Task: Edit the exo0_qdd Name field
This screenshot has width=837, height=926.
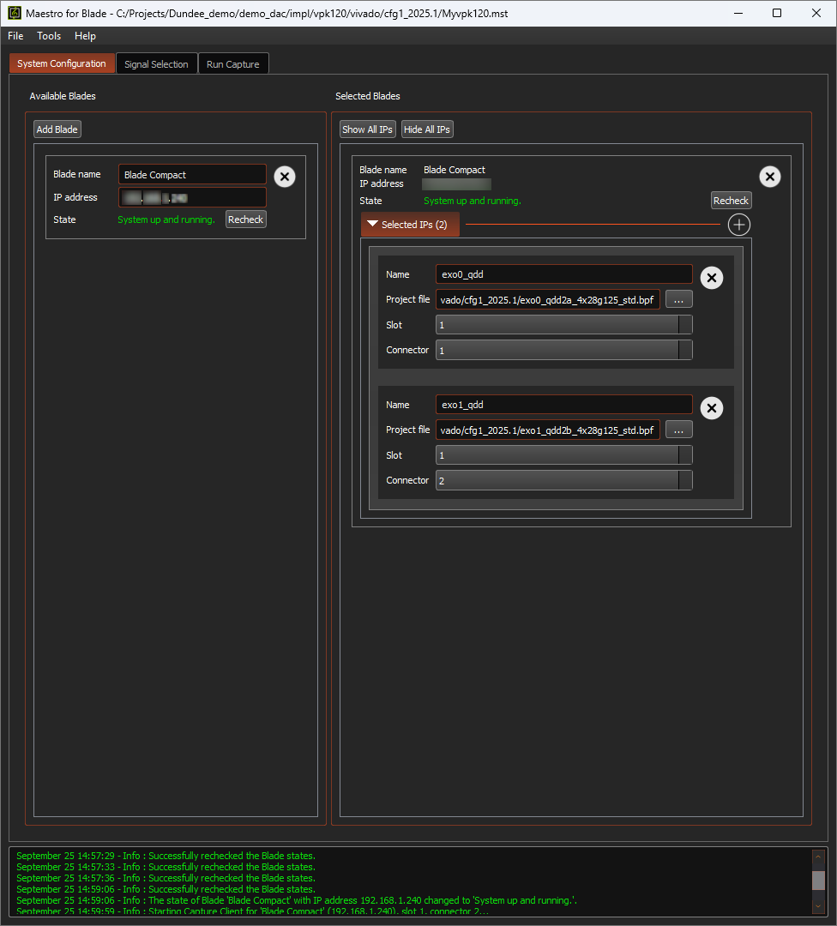Action: point(564,274)
